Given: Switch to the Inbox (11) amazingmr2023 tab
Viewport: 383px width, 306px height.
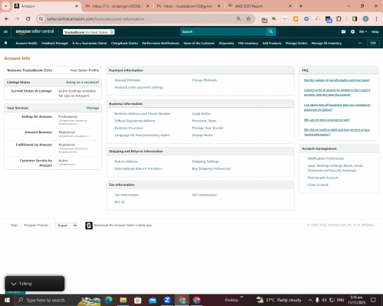Looking at the screenshot, I should point(117,6).
